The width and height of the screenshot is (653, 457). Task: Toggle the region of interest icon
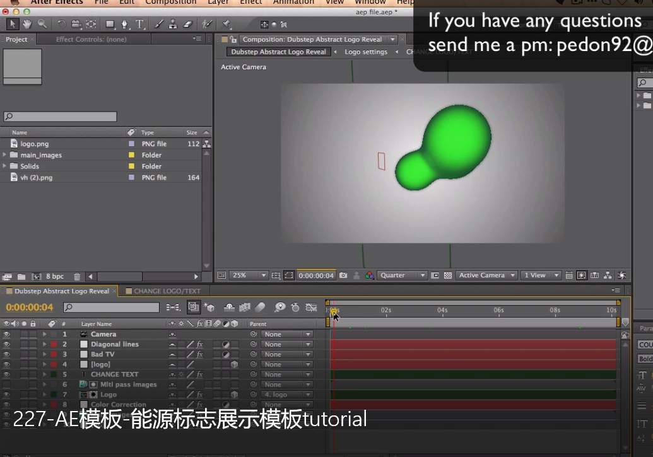point(435,275)
